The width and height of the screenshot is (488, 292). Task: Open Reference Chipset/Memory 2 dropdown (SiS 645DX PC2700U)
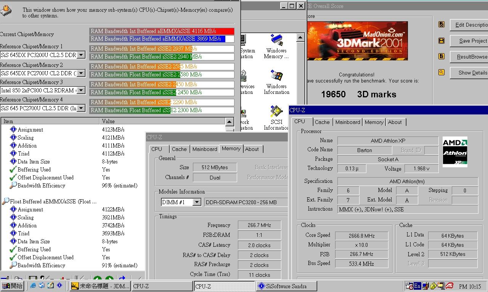[81, 73]
